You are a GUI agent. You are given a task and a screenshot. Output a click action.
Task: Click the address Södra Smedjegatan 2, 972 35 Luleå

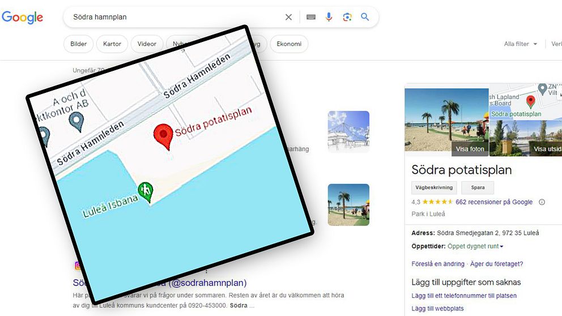488,233
